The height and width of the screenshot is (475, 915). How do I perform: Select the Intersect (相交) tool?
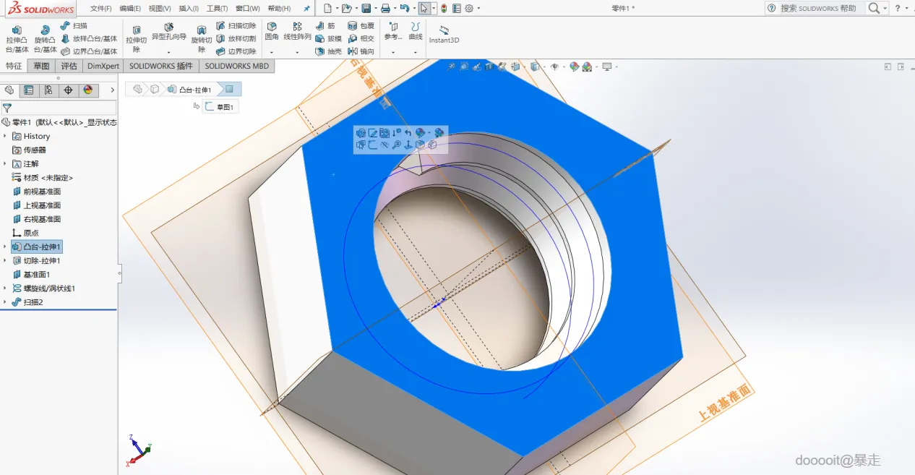pos(361,38)
